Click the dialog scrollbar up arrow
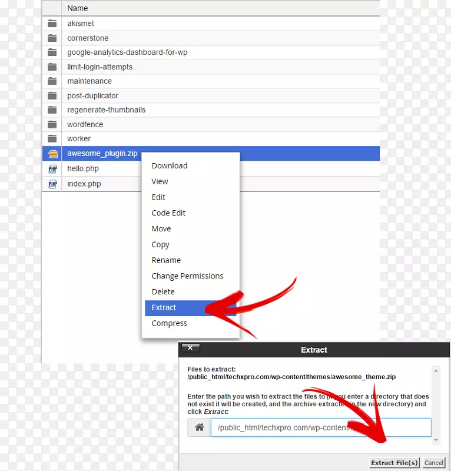The image size is (451, 471). click(x=436, y=371)
